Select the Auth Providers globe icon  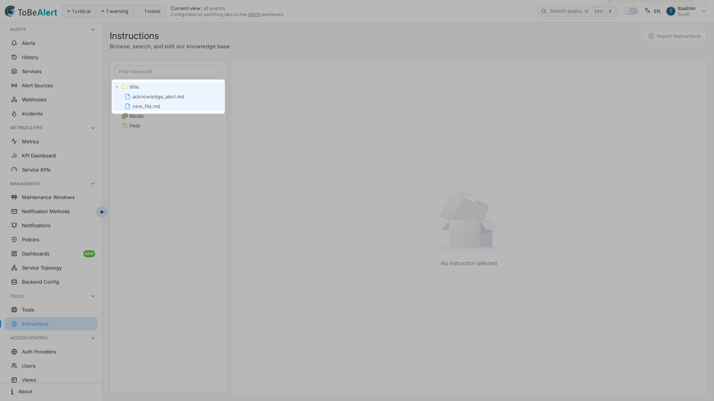point(14,352)
